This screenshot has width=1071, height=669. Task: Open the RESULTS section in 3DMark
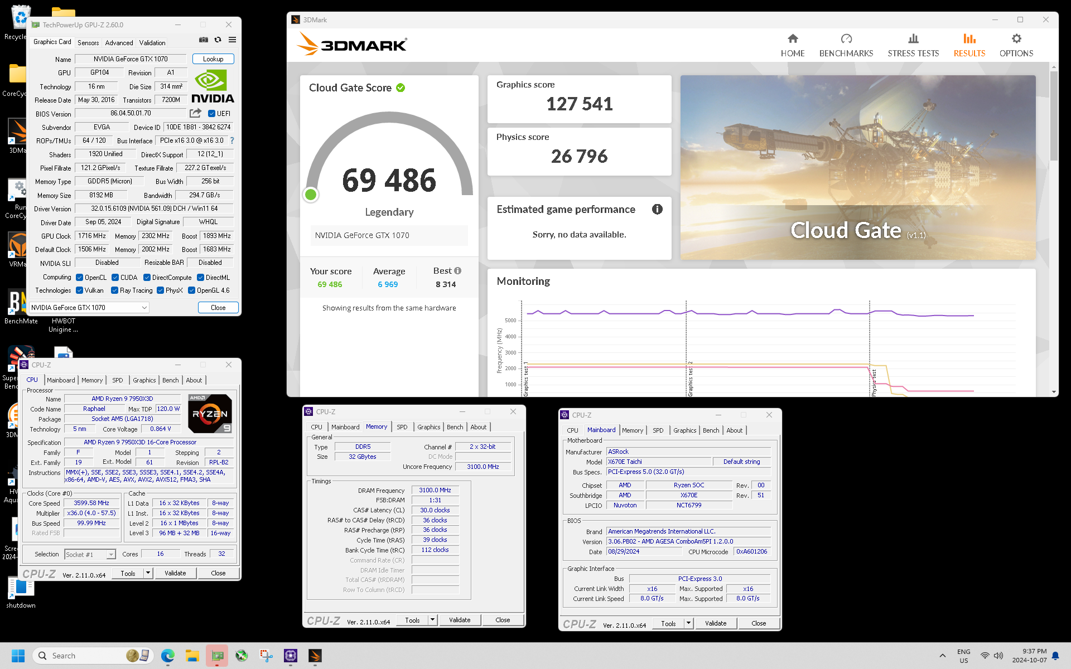click(x=969, y=46)
